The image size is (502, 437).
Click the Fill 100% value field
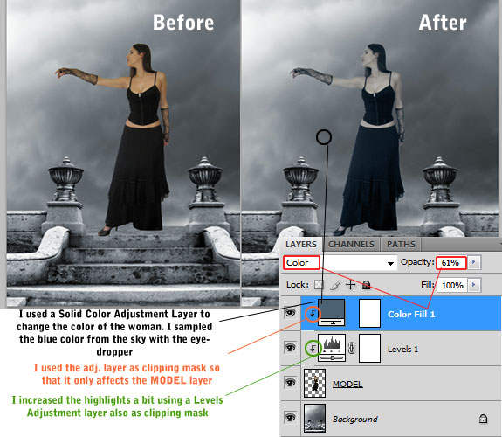[x=452, y=285]
